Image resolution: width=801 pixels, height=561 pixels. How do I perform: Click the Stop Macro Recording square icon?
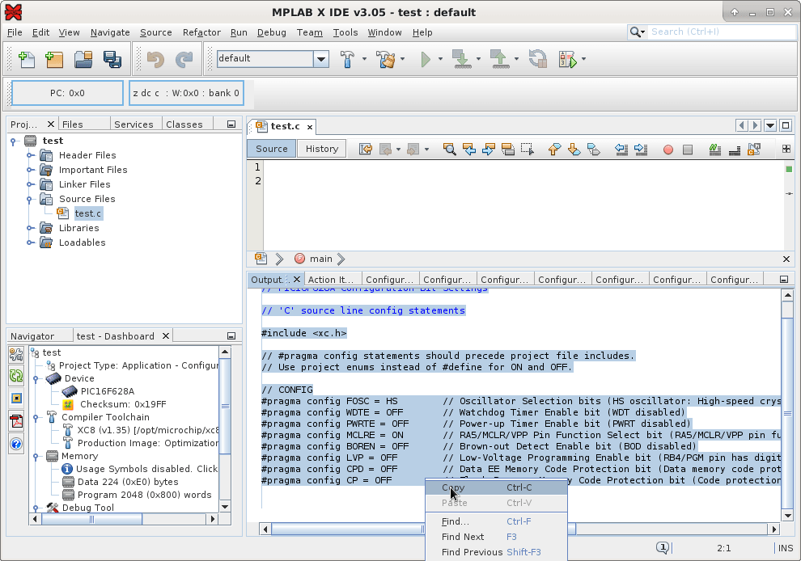(x=688, y=150)
